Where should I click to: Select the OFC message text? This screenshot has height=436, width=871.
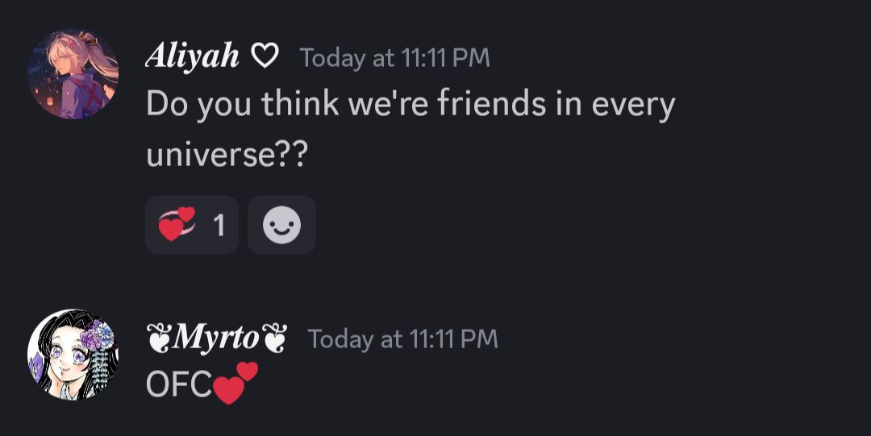point(178,385)
